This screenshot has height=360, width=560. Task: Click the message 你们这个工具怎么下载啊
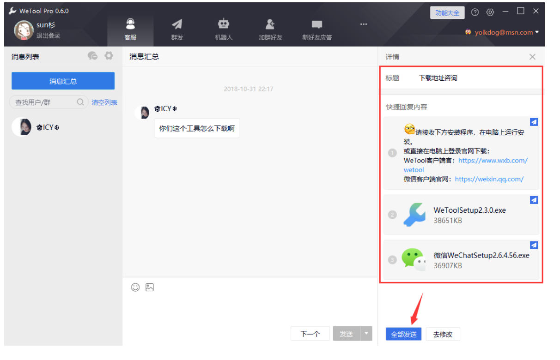click(197, 128)
